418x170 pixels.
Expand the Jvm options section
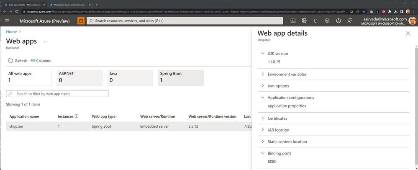(x=263, y=86)
